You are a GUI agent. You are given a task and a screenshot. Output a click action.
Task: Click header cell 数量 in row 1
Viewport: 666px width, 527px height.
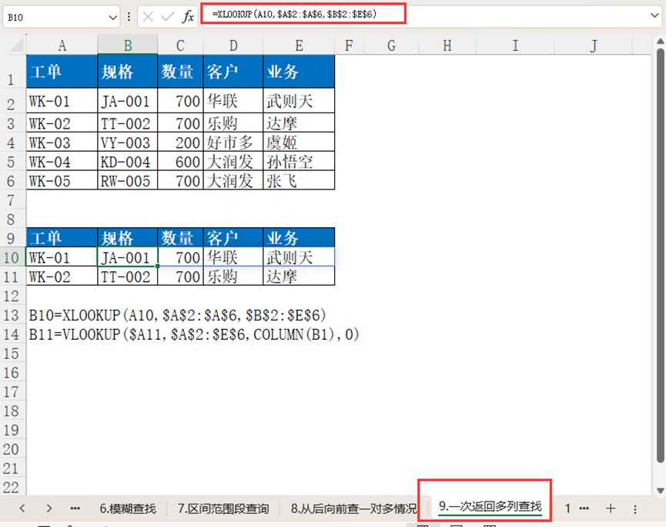180,72
